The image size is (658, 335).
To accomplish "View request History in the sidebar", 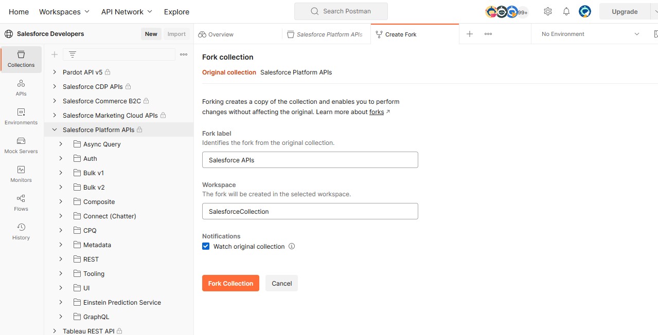I will click(x=21, y=231).
